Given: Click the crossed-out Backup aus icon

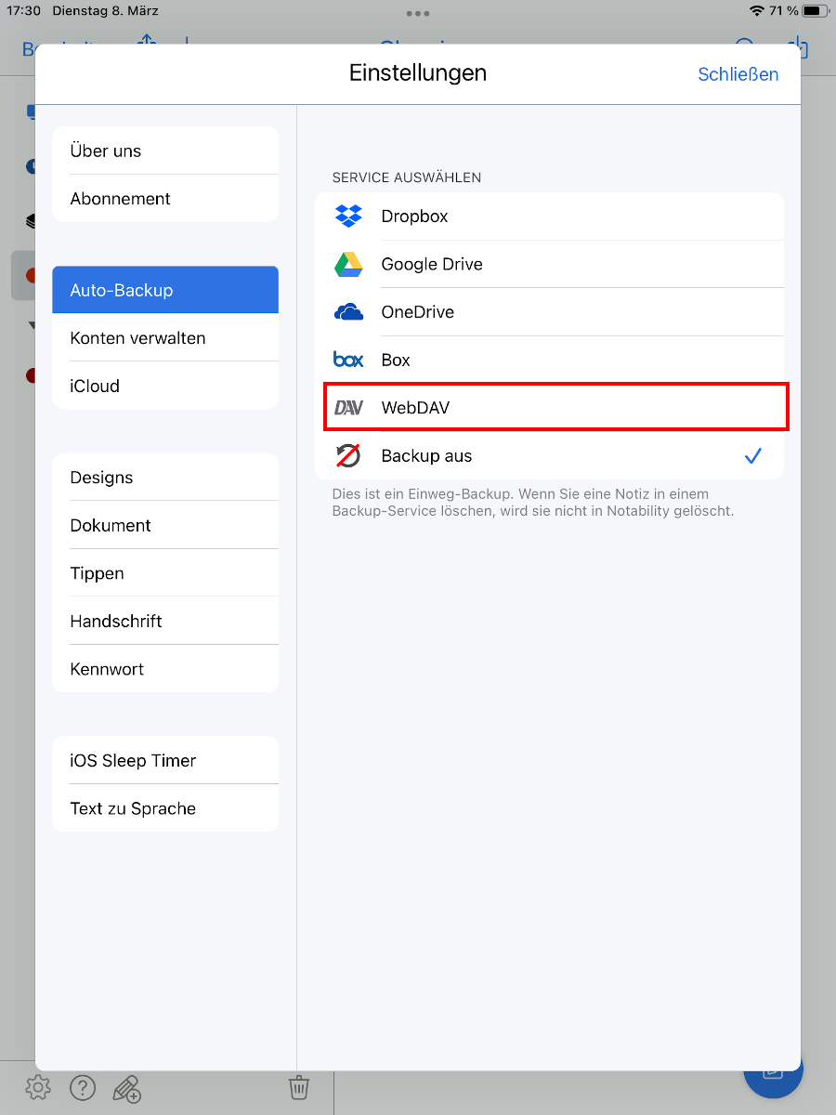Looking at the screenshot, I should (348, 456).
